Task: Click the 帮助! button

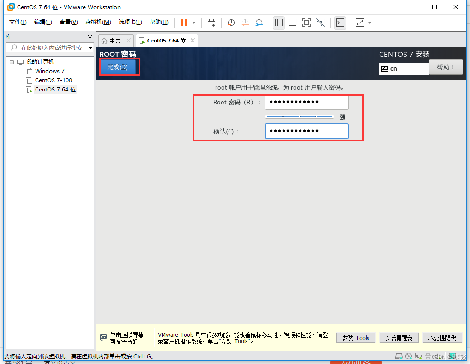Action: (446, 67)
